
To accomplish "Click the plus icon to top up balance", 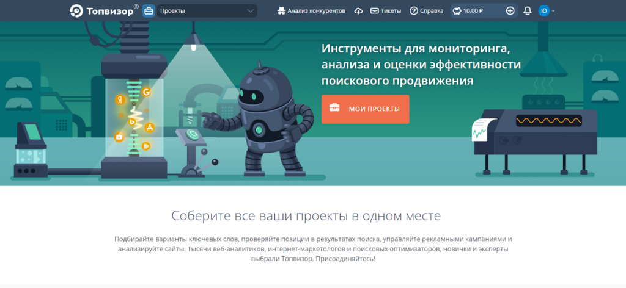I will 510,11.
